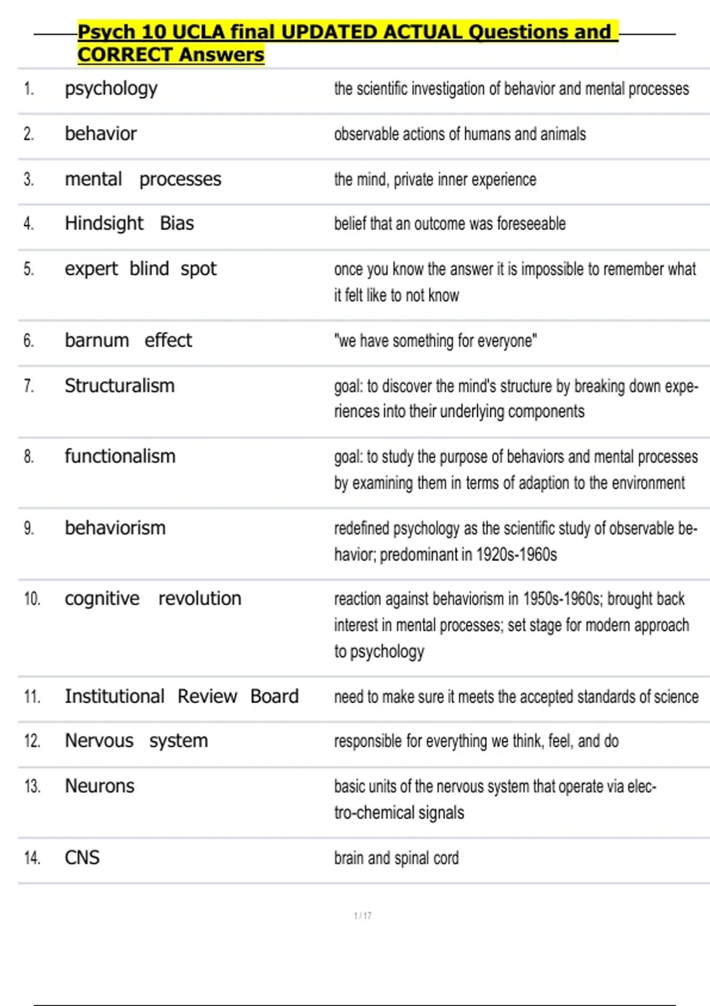Click the 'behavior' term in row 2
Image resolution: width=710 pixels, height=1006 pixels.
click(x=101, y=134)
